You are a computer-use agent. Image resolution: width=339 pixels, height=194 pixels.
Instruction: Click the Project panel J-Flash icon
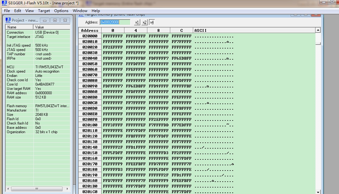coord(8,20)
